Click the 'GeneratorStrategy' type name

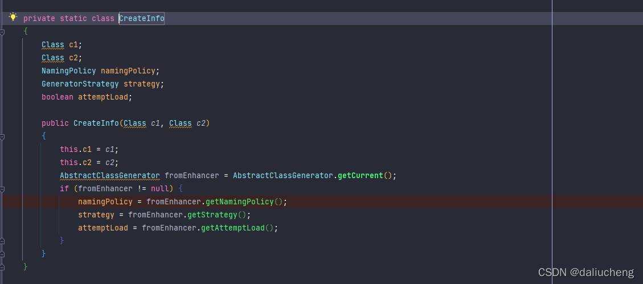tap(80, 84)
